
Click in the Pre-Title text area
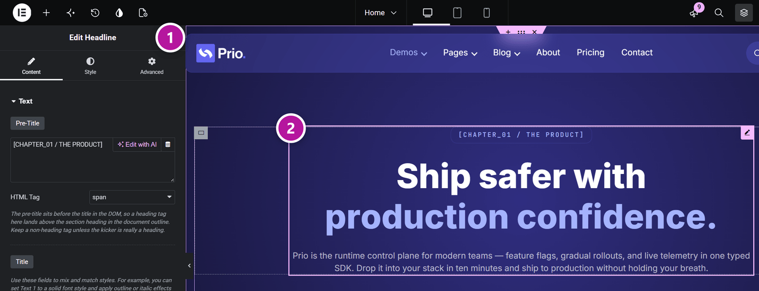point(93,160)
